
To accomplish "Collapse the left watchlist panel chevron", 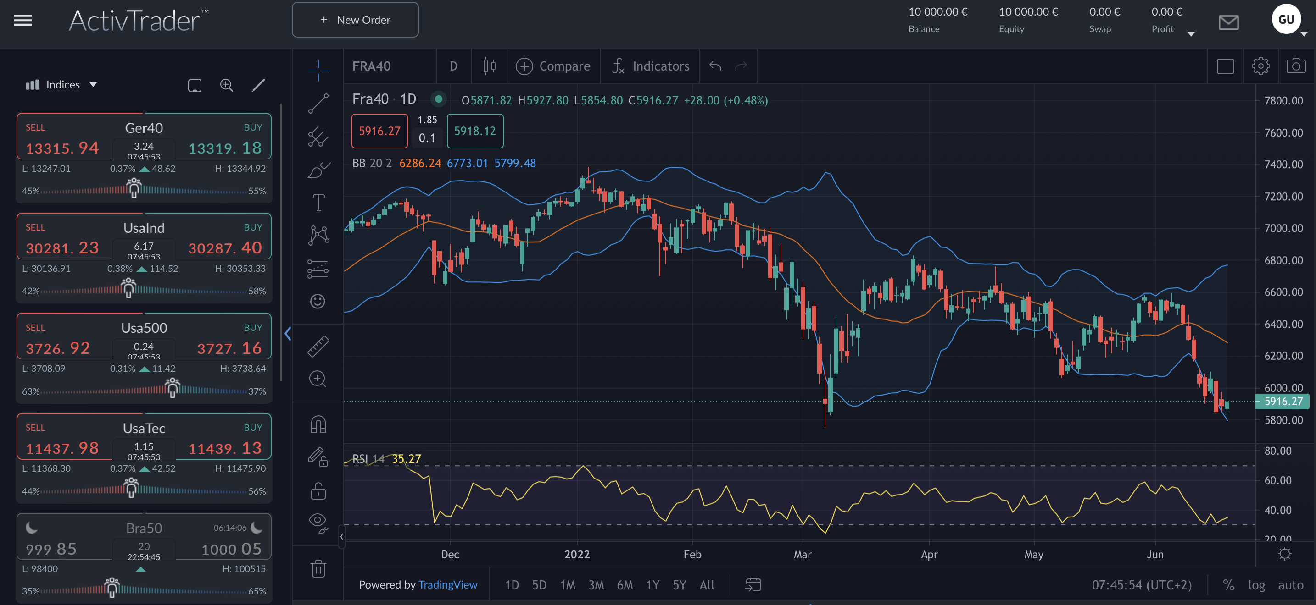I will pos(288,334).
